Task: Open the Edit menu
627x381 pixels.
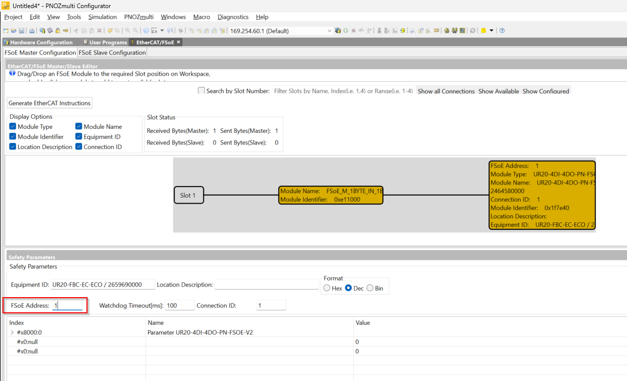Action: coord(35,17)
